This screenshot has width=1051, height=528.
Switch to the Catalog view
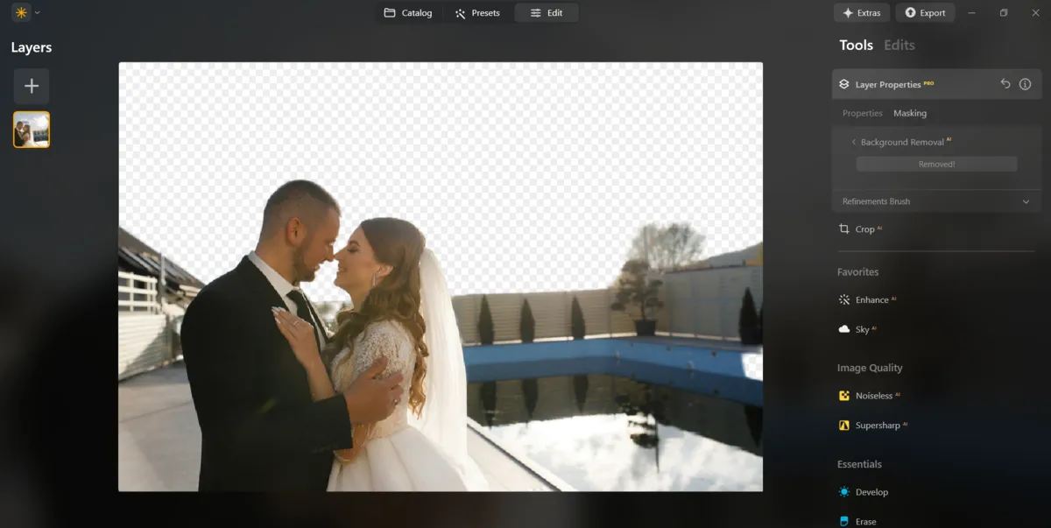pyautogui.click(x=408, y=12)
